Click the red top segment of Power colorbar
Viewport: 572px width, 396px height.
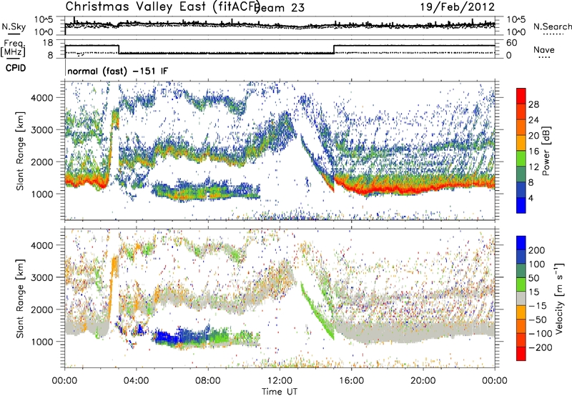(521, 96)
